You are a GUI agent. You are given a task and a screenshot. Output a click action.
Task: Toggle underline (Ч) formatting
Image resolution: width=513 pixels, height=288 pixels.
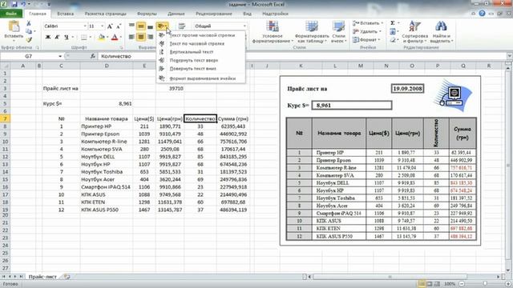pos(66,38)
